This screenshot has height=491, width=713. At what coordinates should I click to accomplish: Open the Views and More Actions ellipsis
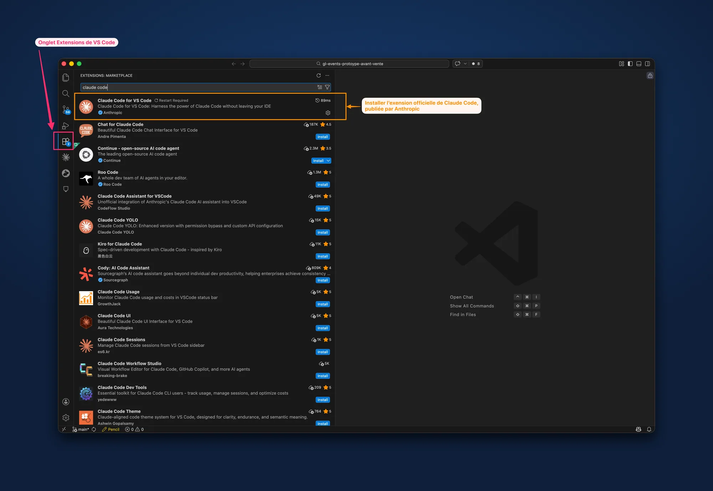327,75
